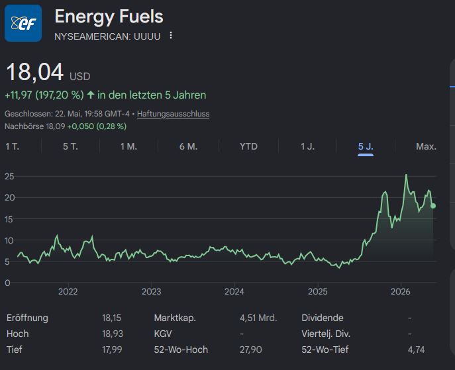Open the Haftungsausschluss link
The width and height of the screenshot is (455, 370).
[173, 114]
